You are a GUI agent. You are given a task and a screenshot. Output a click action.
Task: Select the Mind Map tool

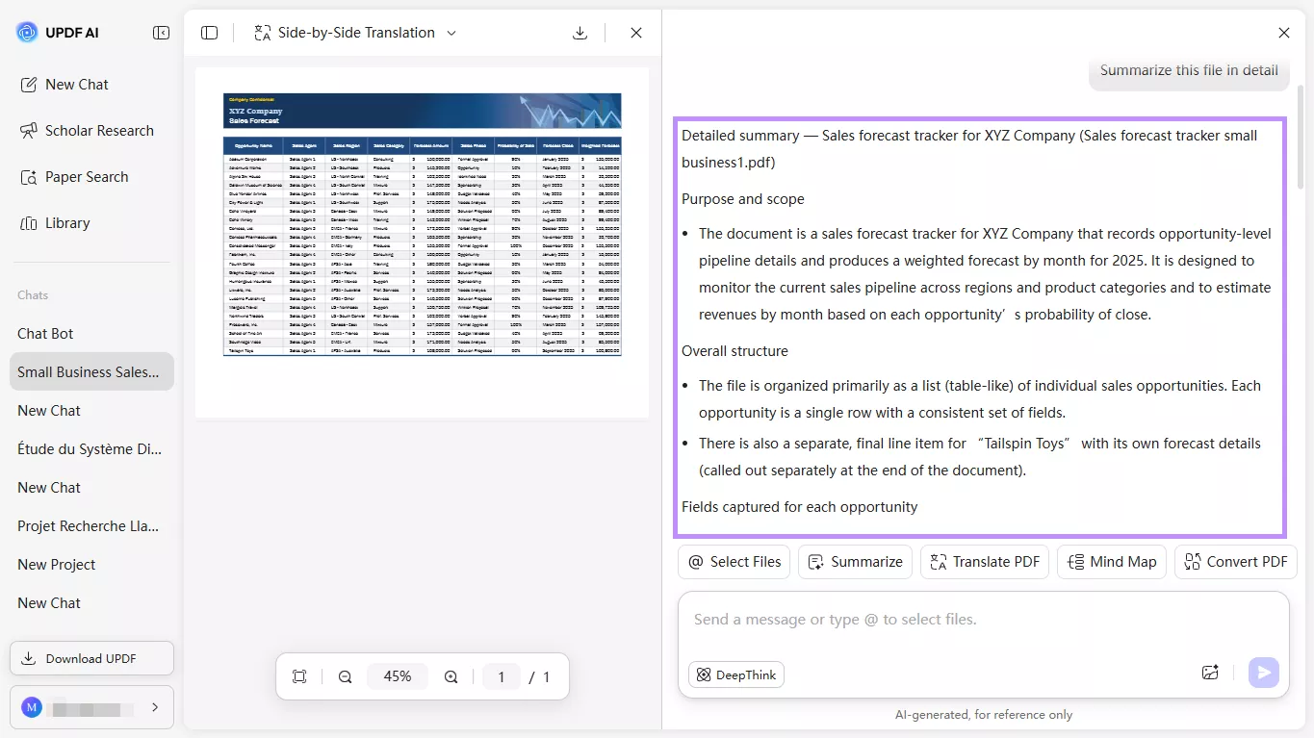click(1111, 561)
